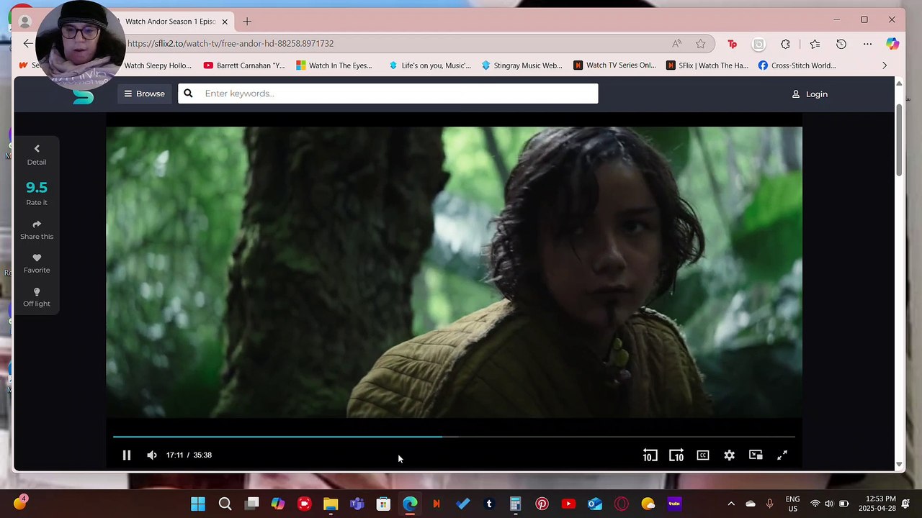Open the Browse menu
The image size is (922, 518).
(144, 94)
